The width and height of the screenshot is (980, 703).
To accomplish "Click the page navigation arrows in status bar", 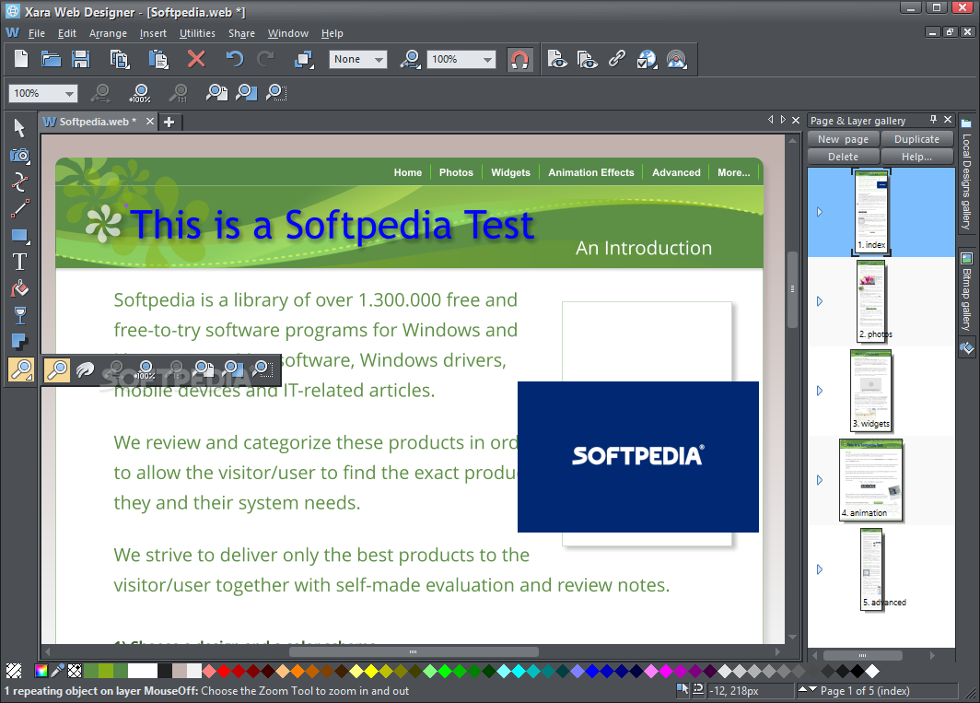I will pos(808,689).
